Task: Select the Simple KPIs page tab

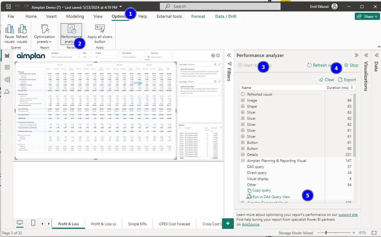Action: (x=137, y=224)
